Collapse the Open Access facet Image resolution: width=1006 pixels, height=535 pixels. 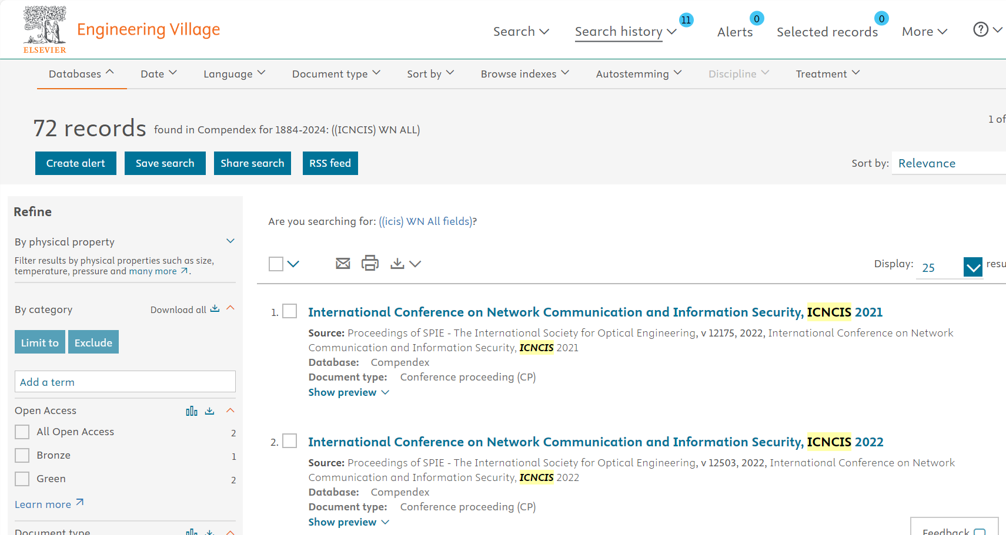[230, 410]
